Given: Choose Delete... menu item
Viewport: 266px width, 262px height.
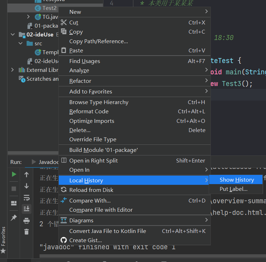Looking at the screenshot, I should (x=134, y=130).
